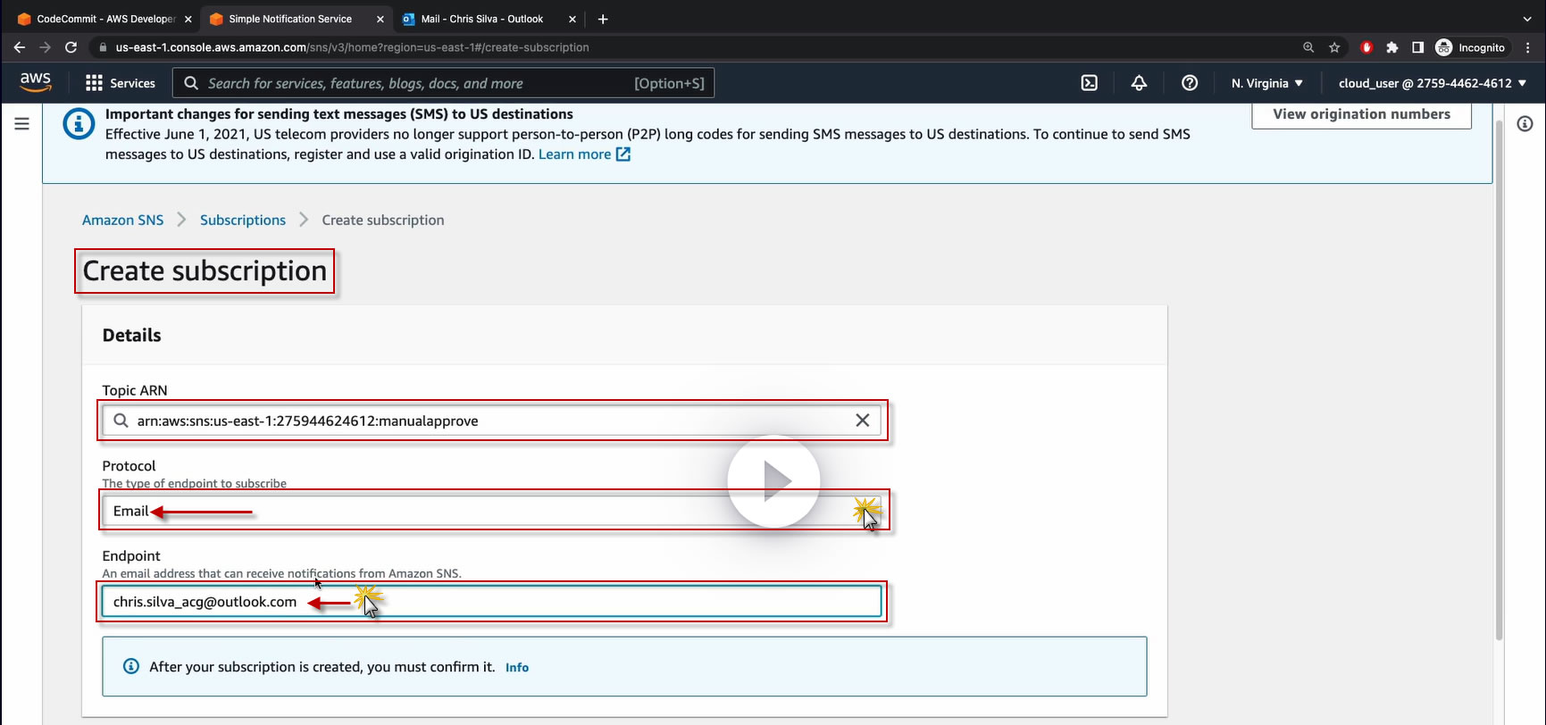1546x725 pixels.
Task: Open the Protocol dropdown showing Email
Action: click(491, 511)
